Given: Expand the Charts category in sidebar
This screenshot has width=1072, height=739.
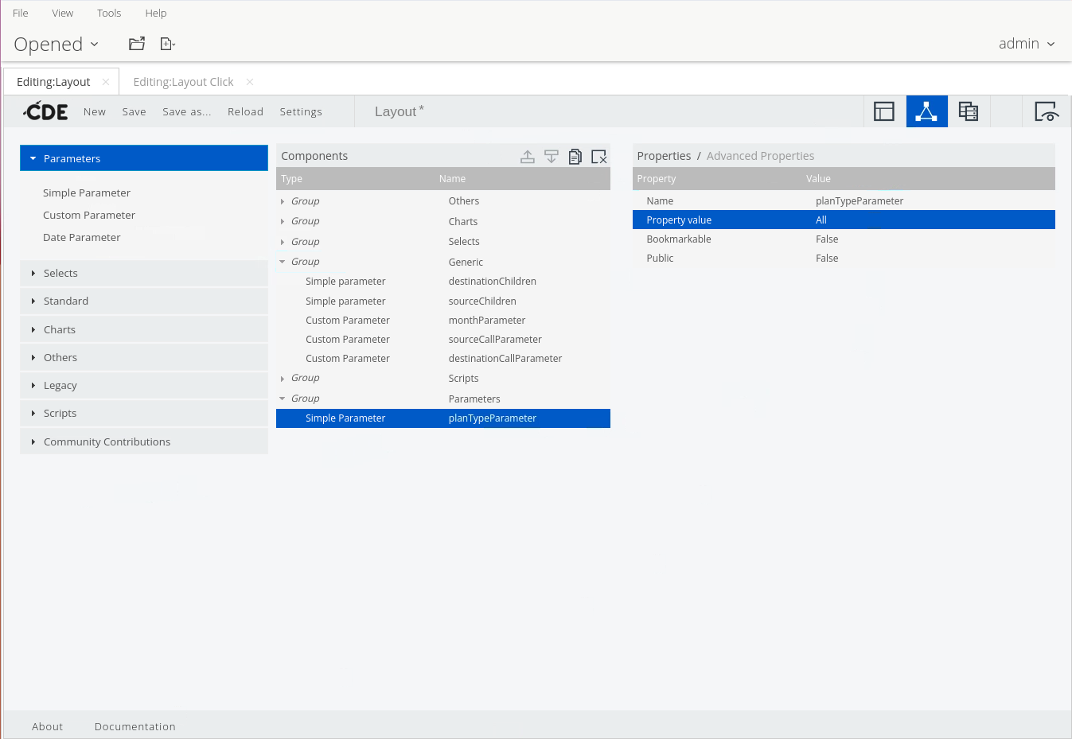Looking at the screenshot, I should 60,329.
